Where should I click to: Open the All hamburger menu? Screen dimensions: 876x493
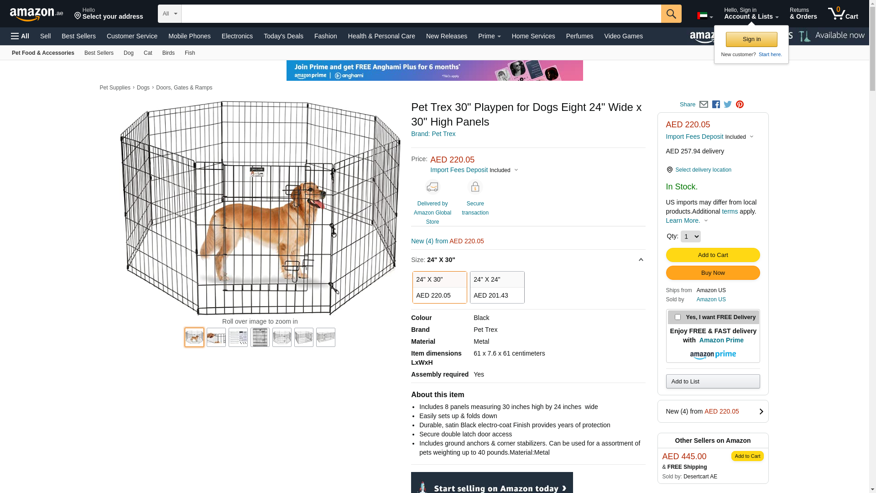[x=20, y=36]
